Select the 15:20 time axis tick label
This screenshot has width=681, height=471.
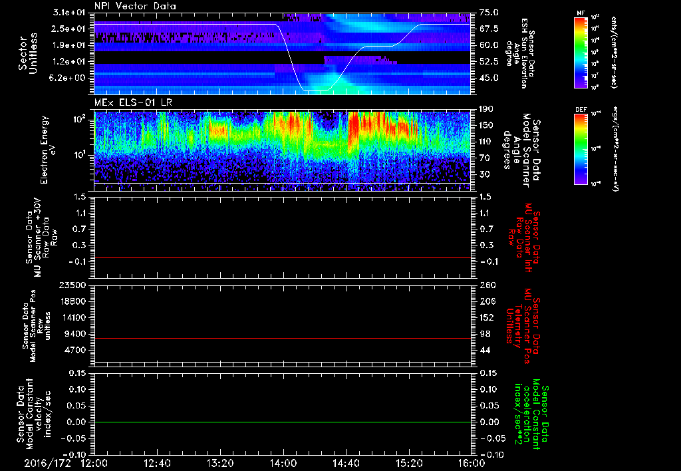point(409,463)
